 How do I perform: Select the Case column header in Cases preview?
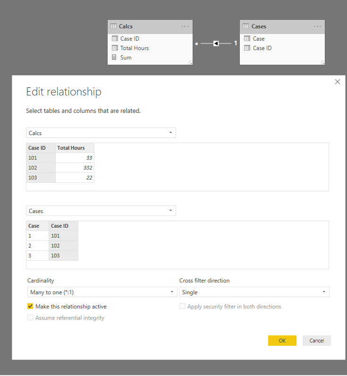click(x=38, y=226)
